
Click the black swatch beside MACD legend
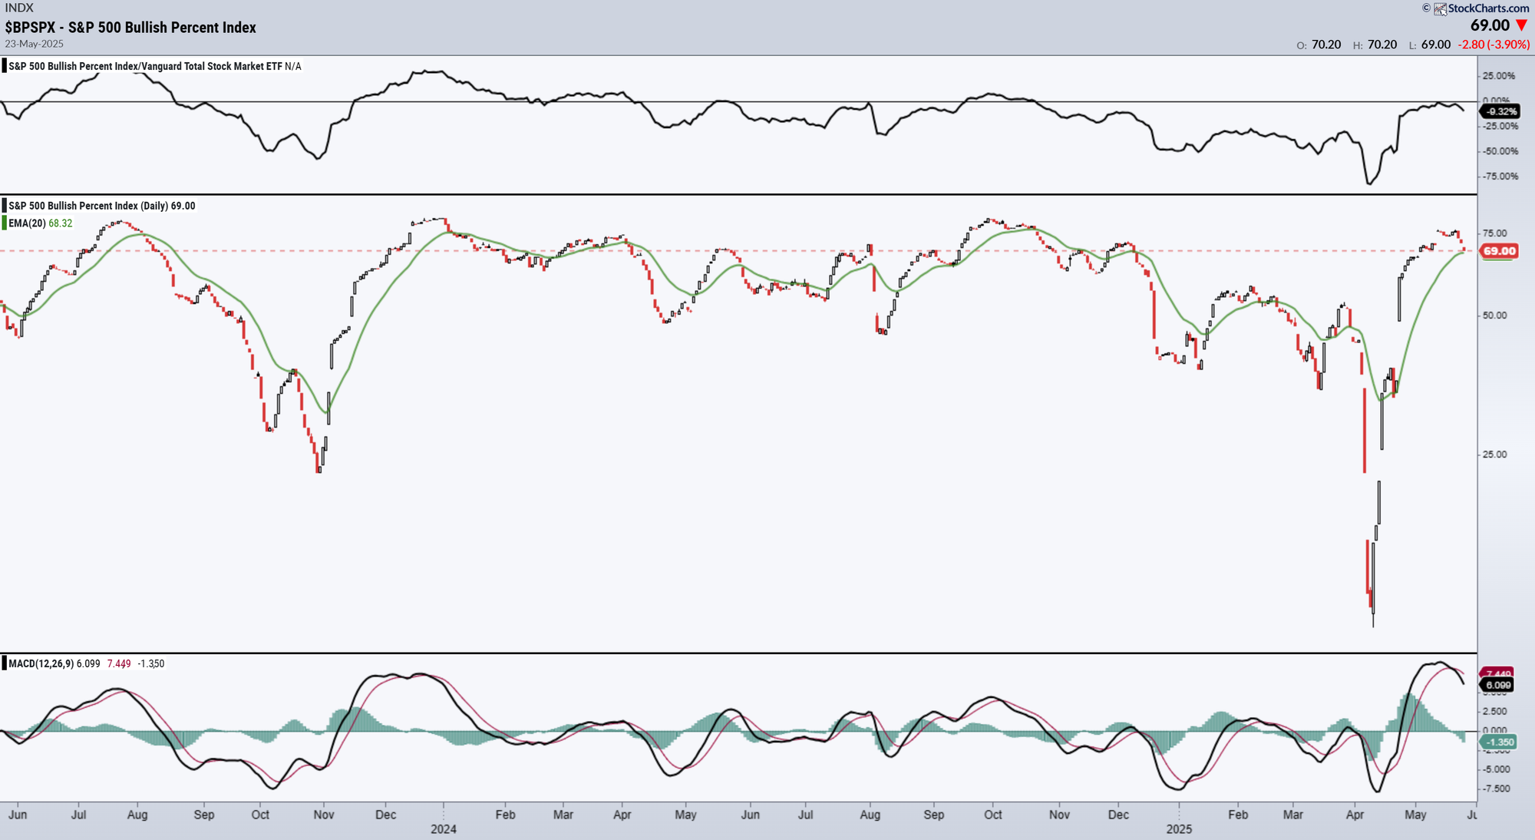[x=4, y=663]
